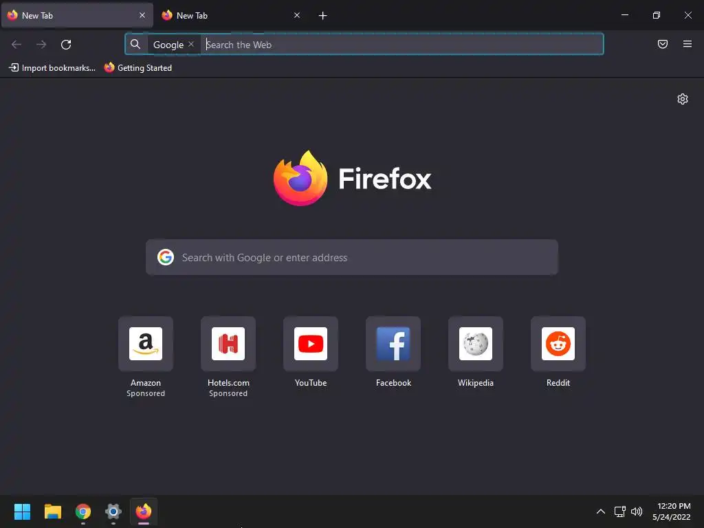Image resolution: width=704 pixels, height=528 pixels.
Task: Minimize the Firefox window
Action: [624, 15]
